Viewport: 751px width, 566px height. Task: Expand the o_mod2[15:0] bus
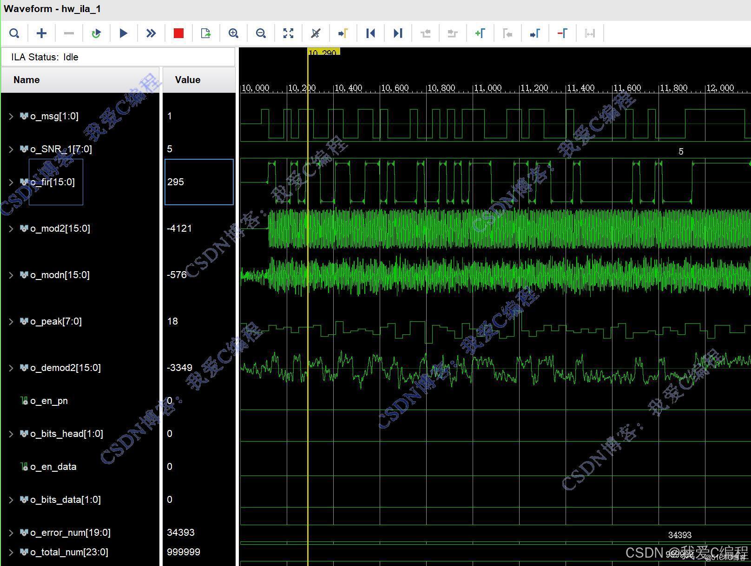11,228
